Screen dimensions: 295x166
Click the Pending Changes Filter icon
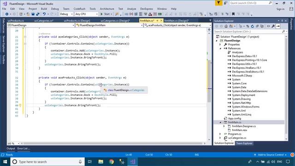(241, 26)
